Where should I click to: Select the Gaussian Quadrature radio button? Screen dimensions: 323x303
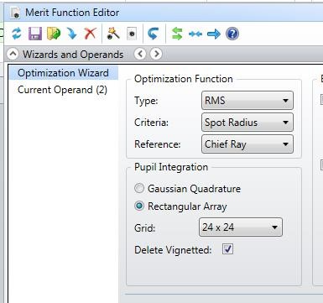139,188
